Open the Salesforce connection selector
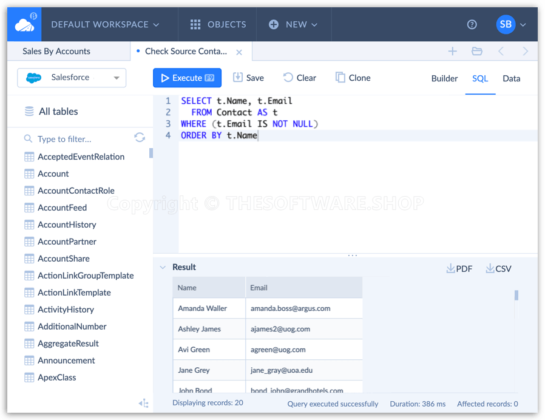This screenshot has height=420, width=545. pyautogui.click(x=71, y=78)
